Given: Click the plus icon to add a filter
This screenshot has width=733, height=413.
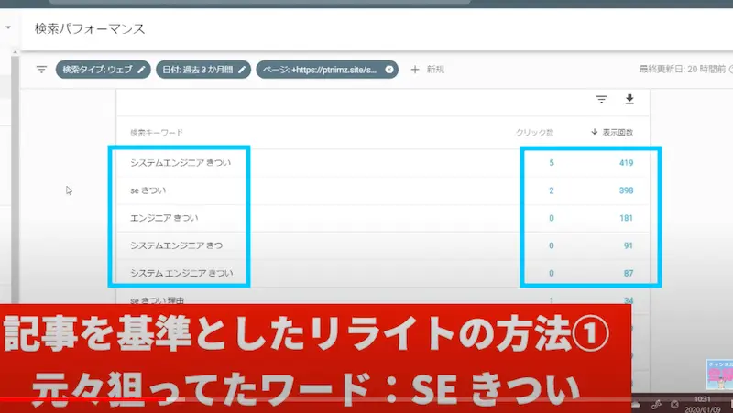Looking at the screenshot, I should (x=415, y=70).
